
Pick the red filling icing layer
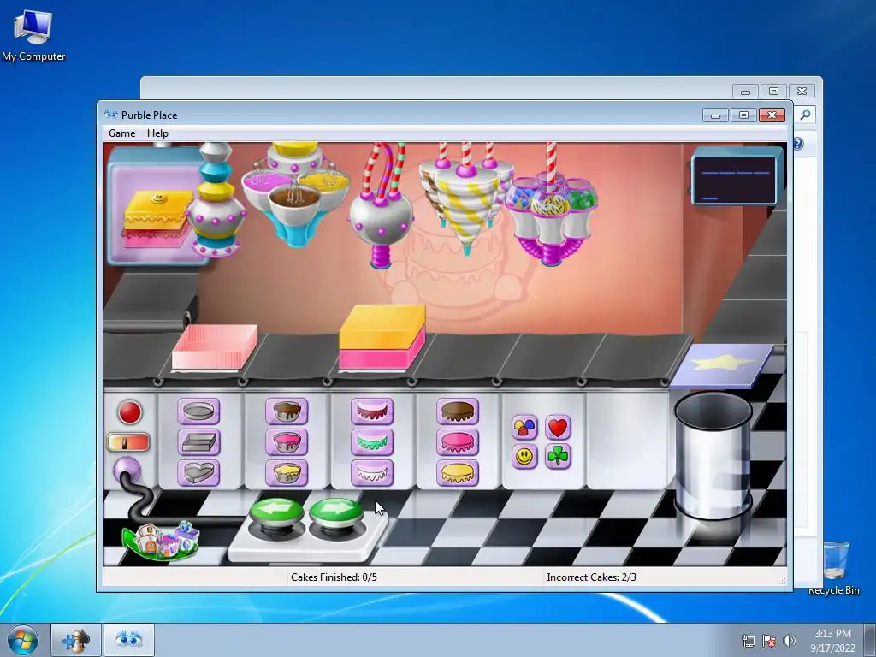pyautogui.click(x=372, y=411)
